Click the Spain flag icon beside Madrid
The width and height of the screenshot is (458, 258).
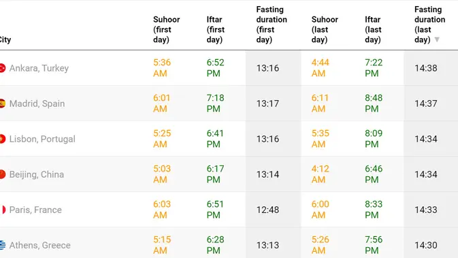3,103
